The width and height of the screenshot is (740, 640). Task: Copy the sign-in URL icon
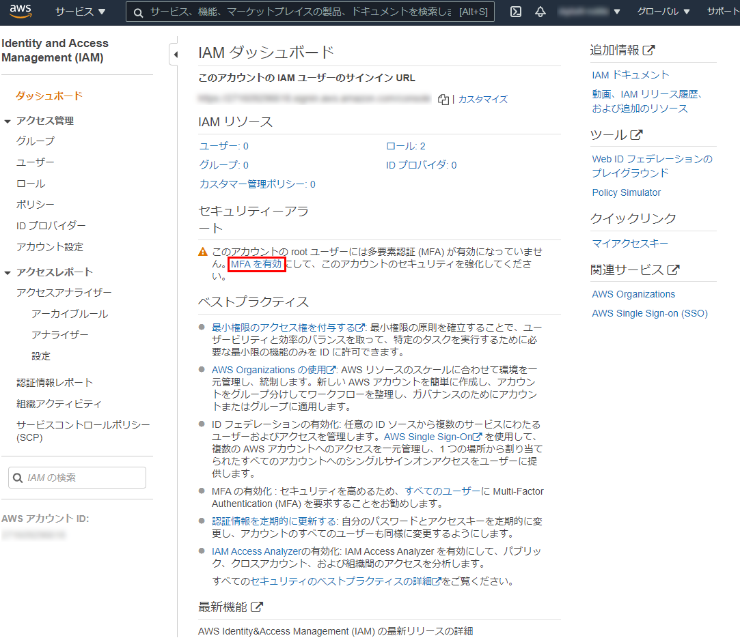[x=443, y=100]
